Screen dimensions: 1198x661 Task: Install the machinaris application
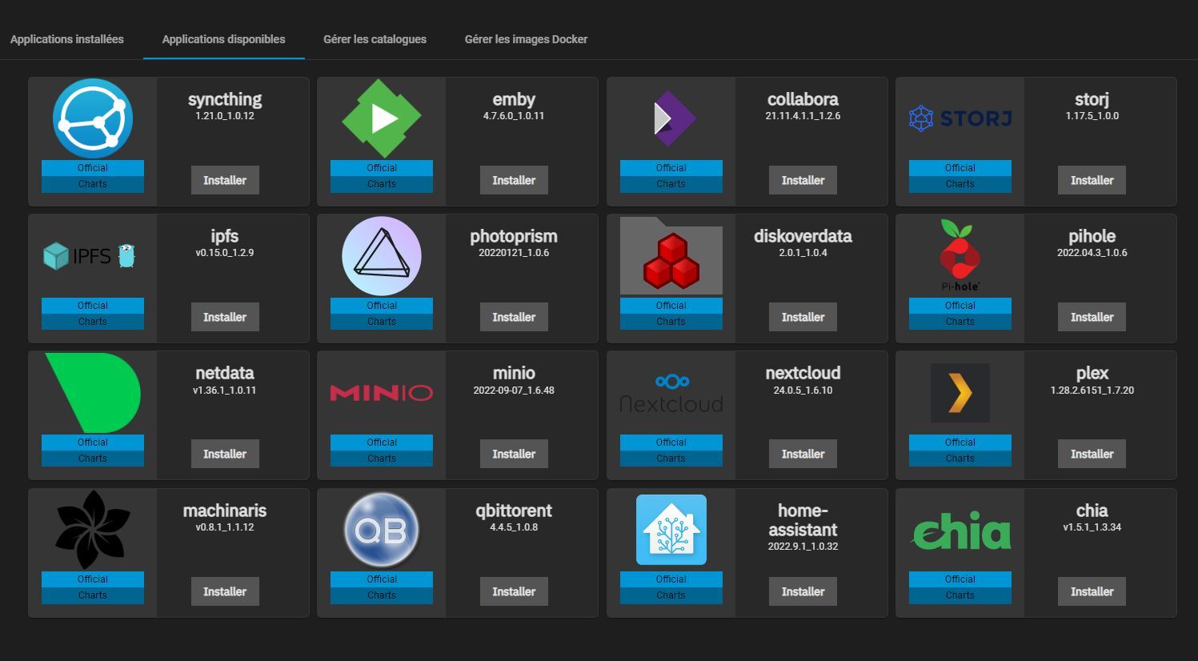pyautogui.click(x=225, y=591)
